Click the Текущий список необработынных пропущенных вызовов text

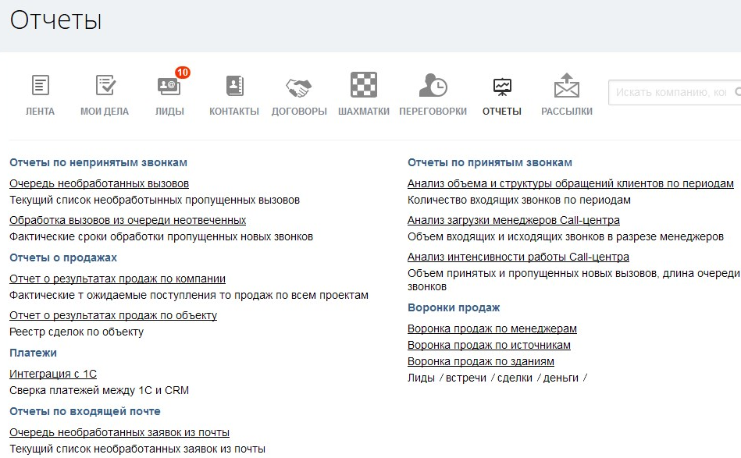click(x=155, y=201)
